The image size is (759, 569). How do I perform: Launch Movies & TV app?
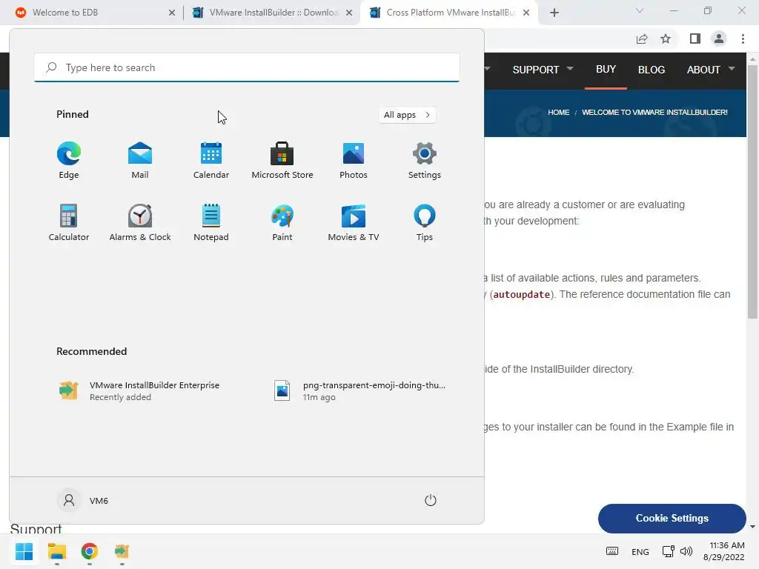(354, 222)
